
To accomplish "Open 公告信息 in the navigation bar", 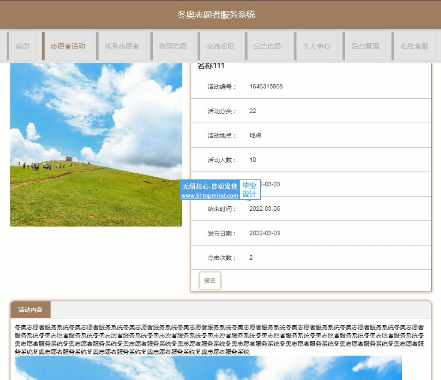I will click(x=267, y=46).
